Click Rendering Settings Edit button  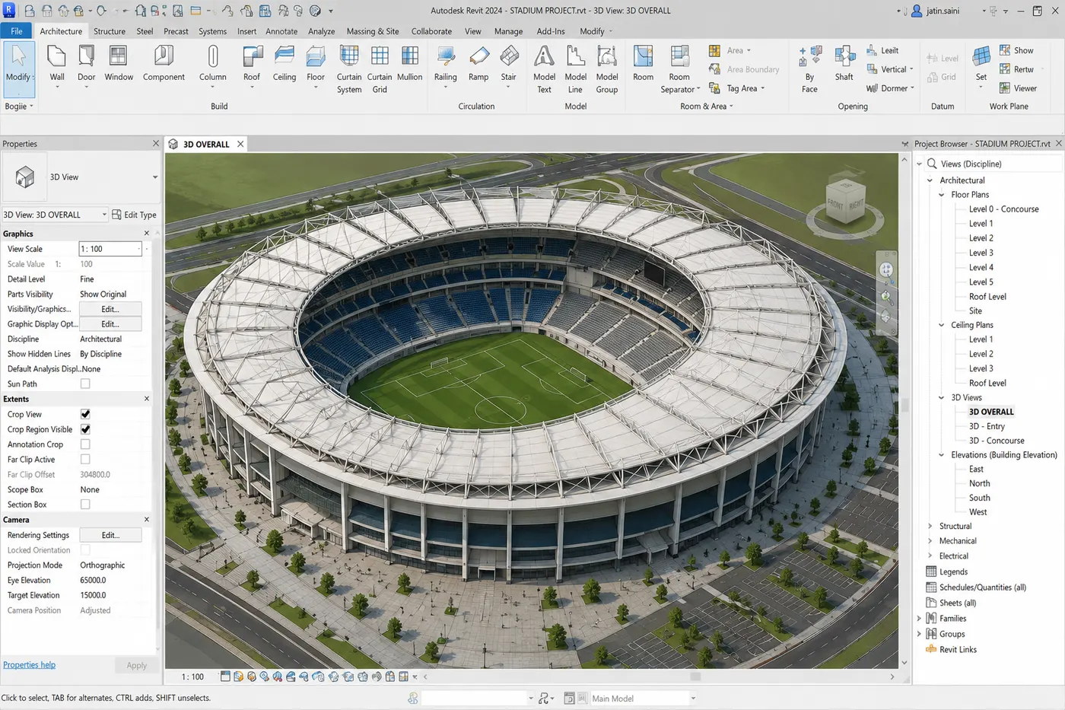(x=110, y=535)
